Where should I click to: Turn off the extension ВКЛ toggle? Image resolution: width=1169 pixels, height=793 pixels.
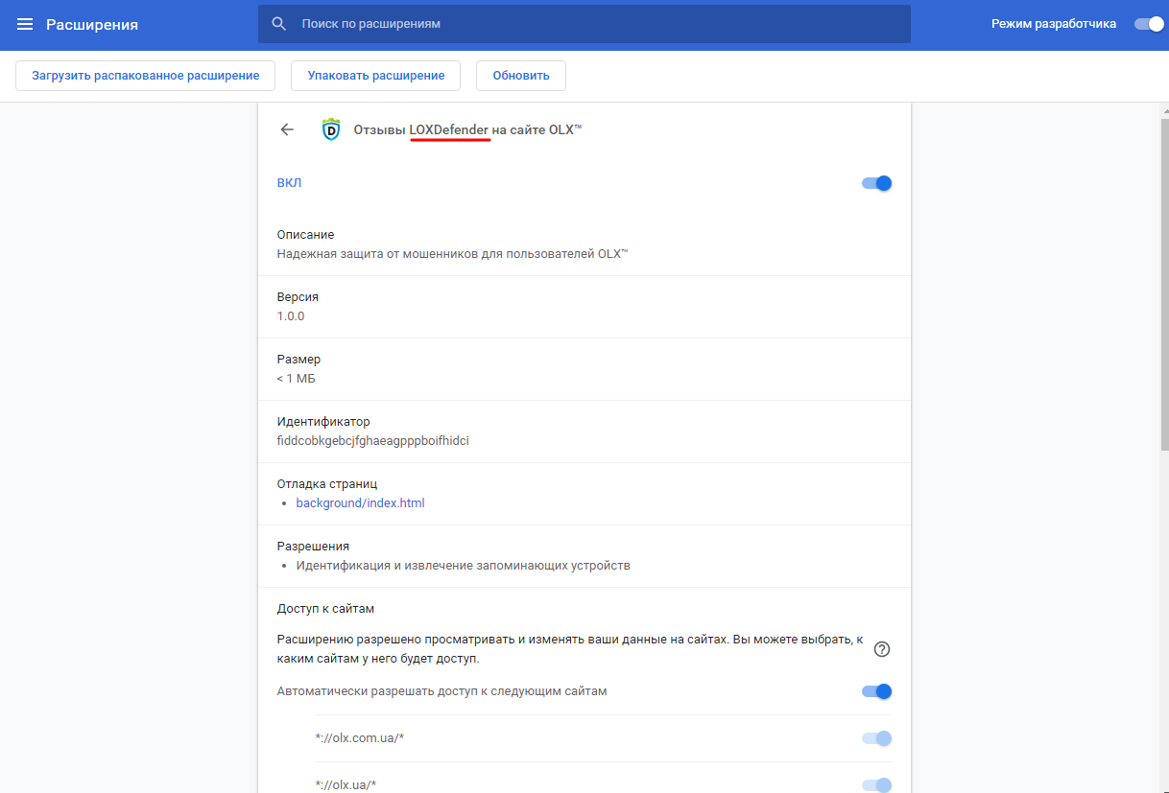click(877, 183)
